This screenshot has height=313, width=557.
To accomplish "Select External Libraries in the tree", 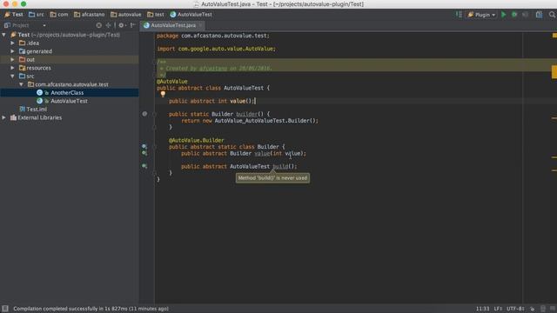I will pos(70,117).
